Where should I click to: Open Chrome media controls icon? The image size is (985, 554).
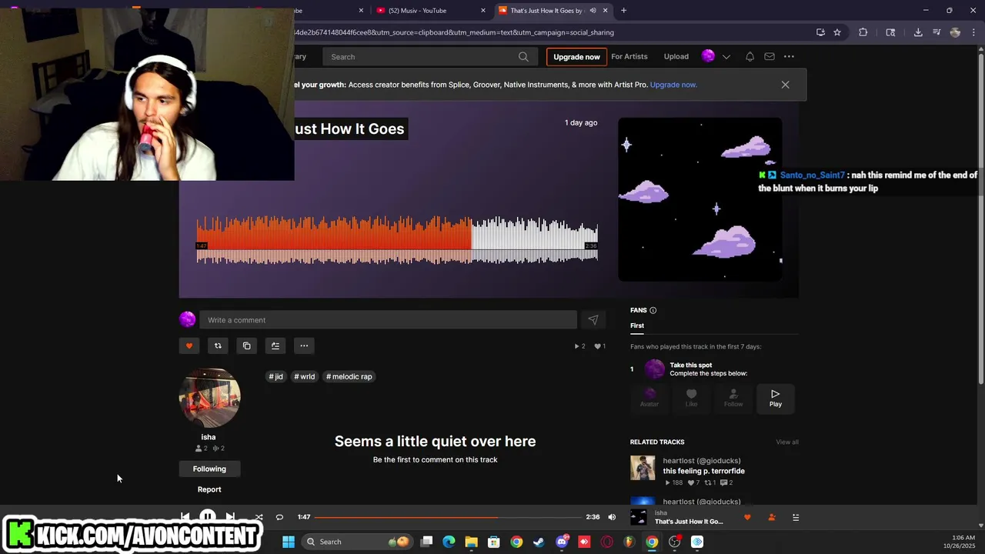point(937,32)
